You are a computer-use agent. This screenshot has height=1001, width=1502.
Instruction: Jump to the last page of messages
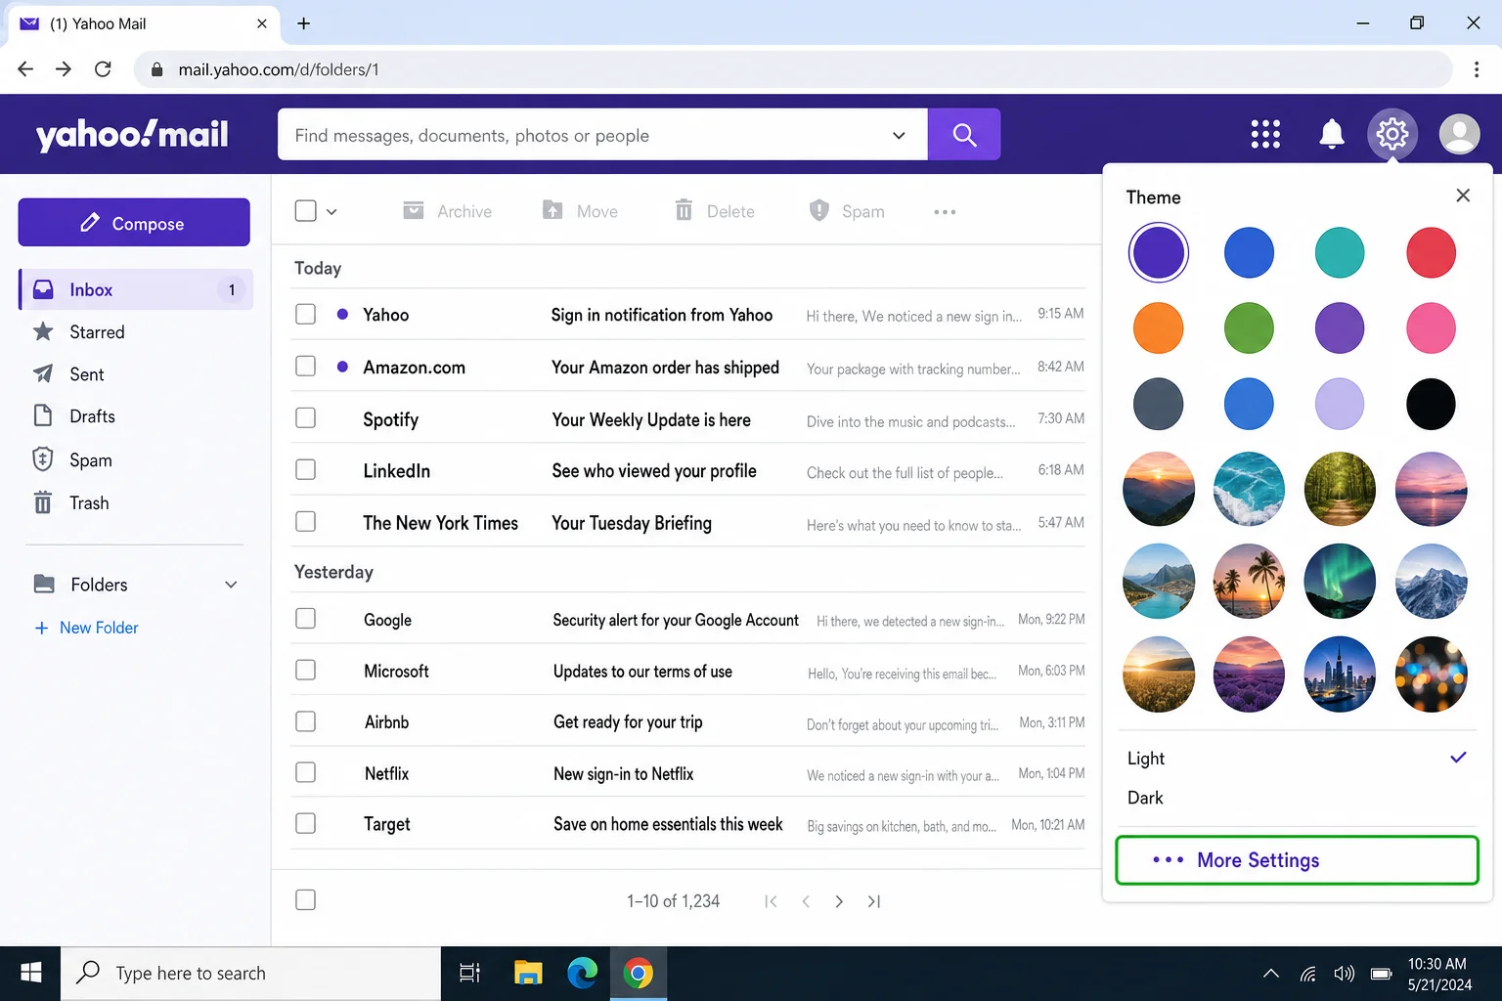[874, 901]
